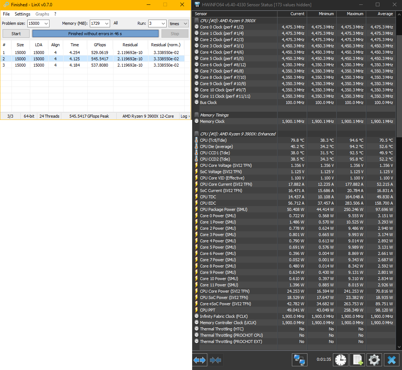This screenshot has width=402, height=370.
Task: Click the Bus Clock sensor icon
Action: [x=197, y=102]
